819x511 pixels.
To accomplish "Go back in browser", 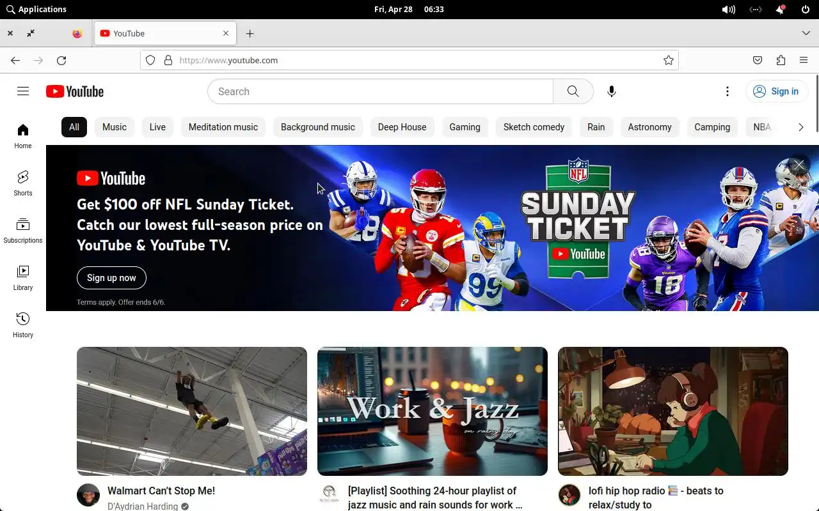I will (15, 60).
